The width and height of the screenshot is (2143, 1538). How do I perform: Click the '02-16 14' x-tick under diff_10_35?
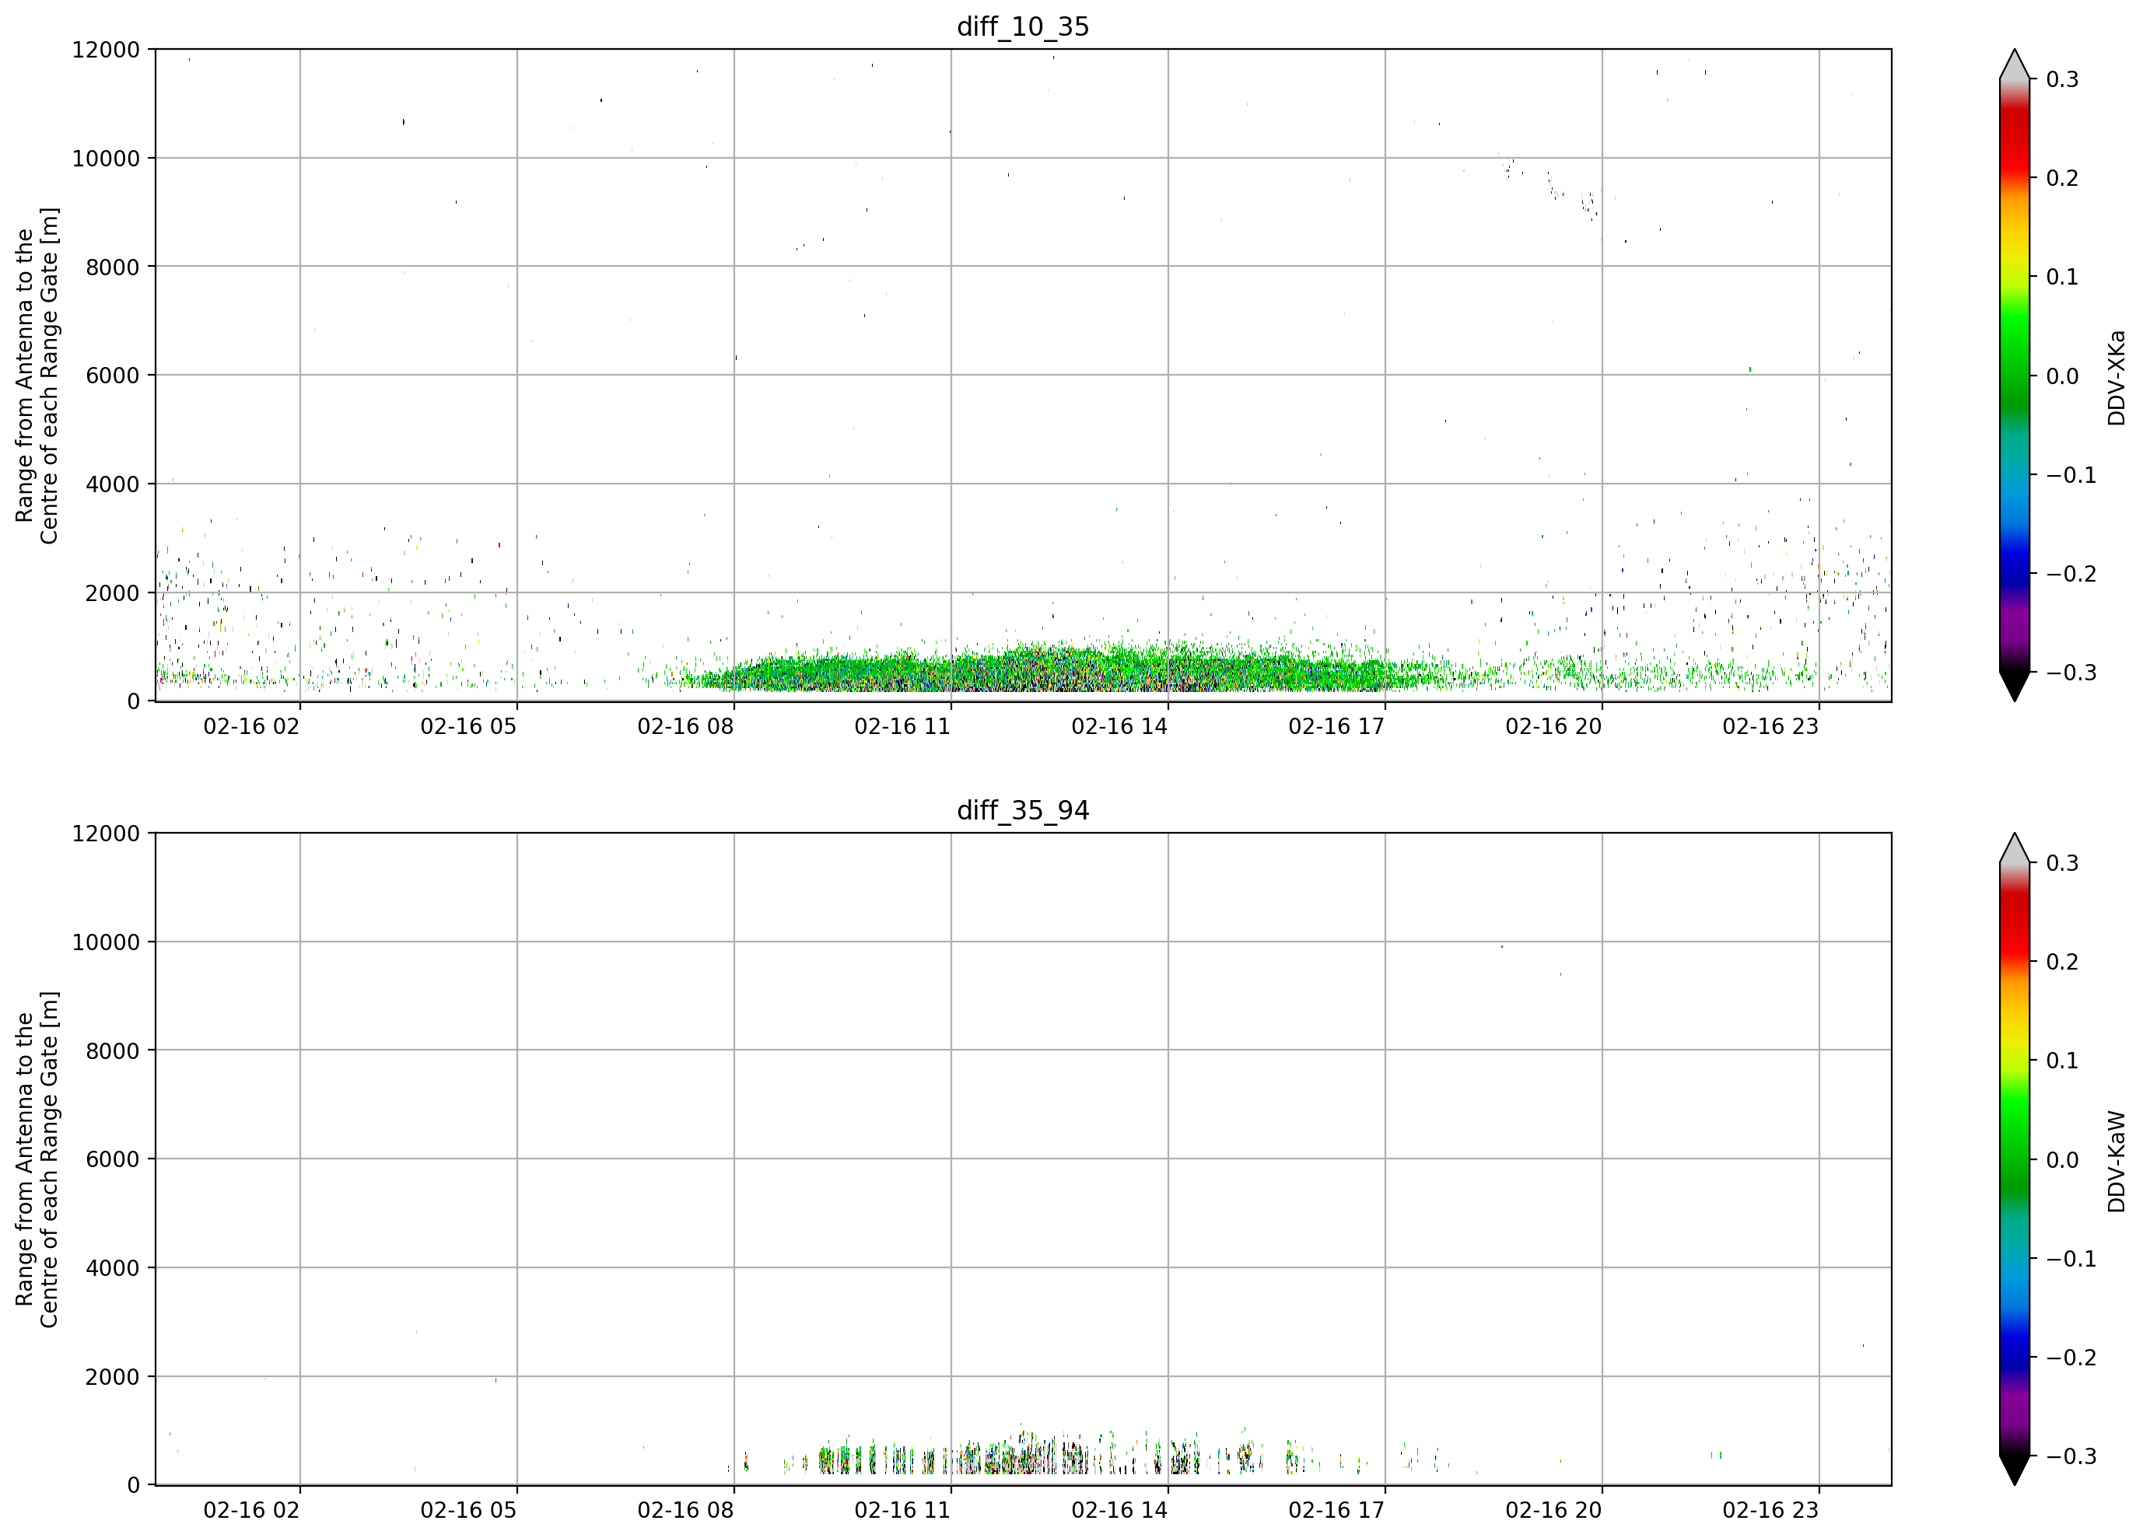1119,726
